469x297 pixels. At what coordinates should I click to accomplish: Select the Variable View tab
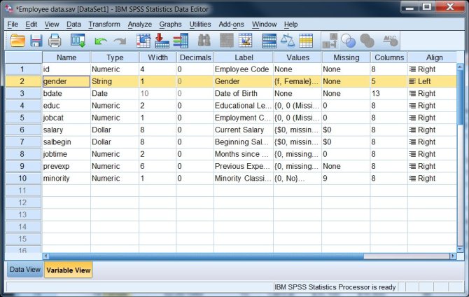click(x=68, y=270)
